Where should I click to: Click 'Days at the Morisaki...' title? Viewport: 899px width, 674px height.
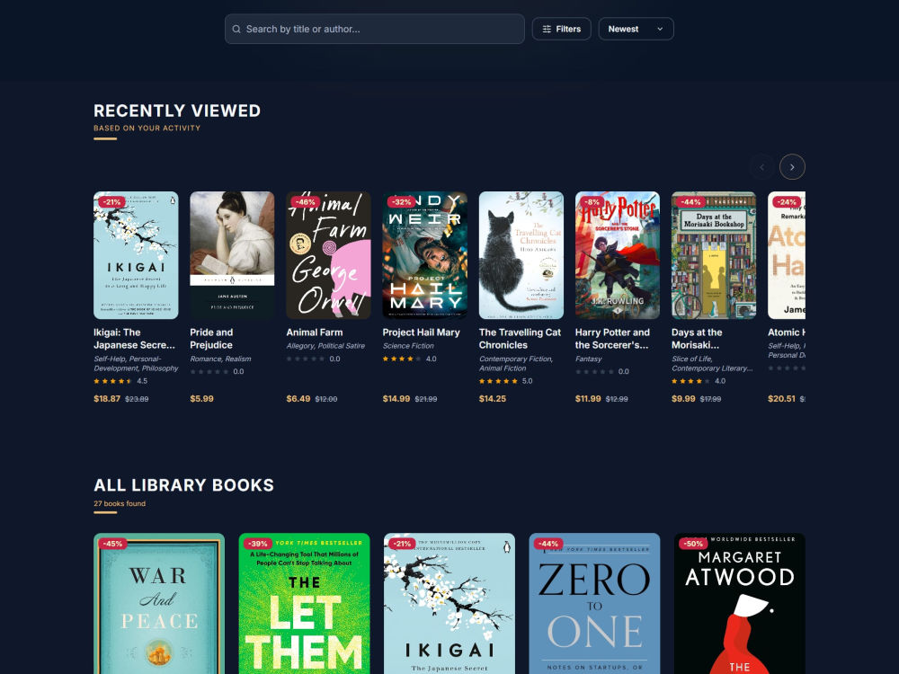[x=697, y=339]
